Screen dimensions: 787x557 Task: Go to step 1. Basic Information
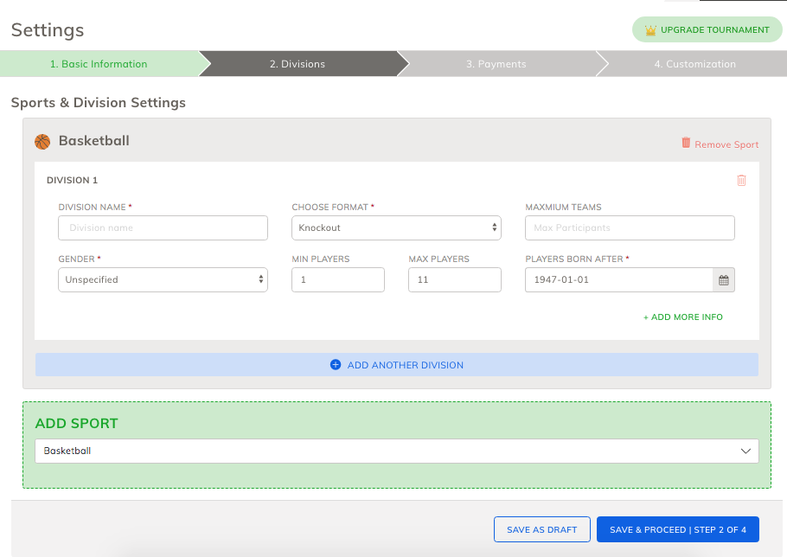tap(99, 64)
